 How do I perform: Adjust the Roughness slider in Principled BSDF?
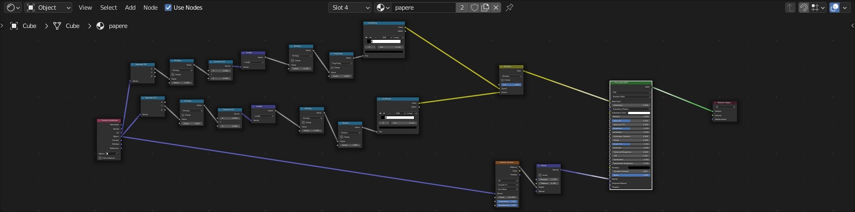tap(631, 129)
